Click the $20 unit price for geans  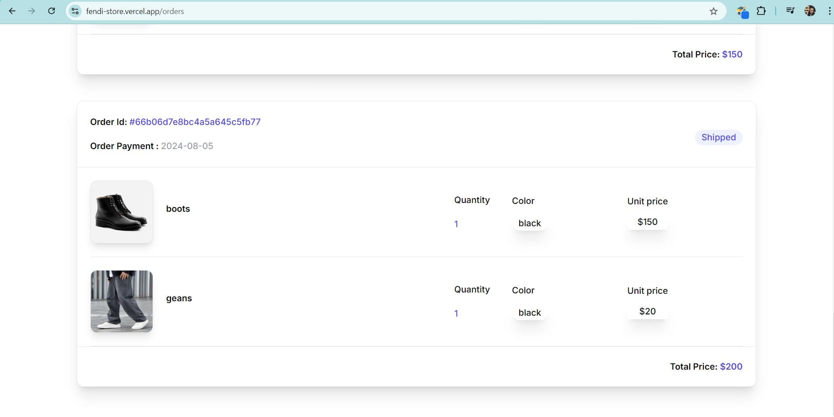click(647, 311)
